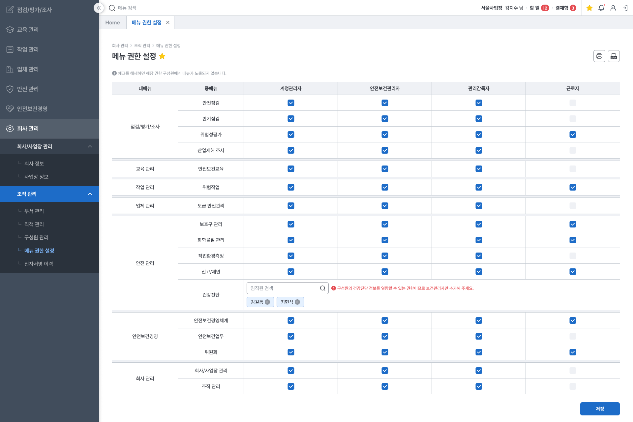The width and height of the screenshot is (633, 422).
Task: Switch to the Home tab
Action: [112, 22]
